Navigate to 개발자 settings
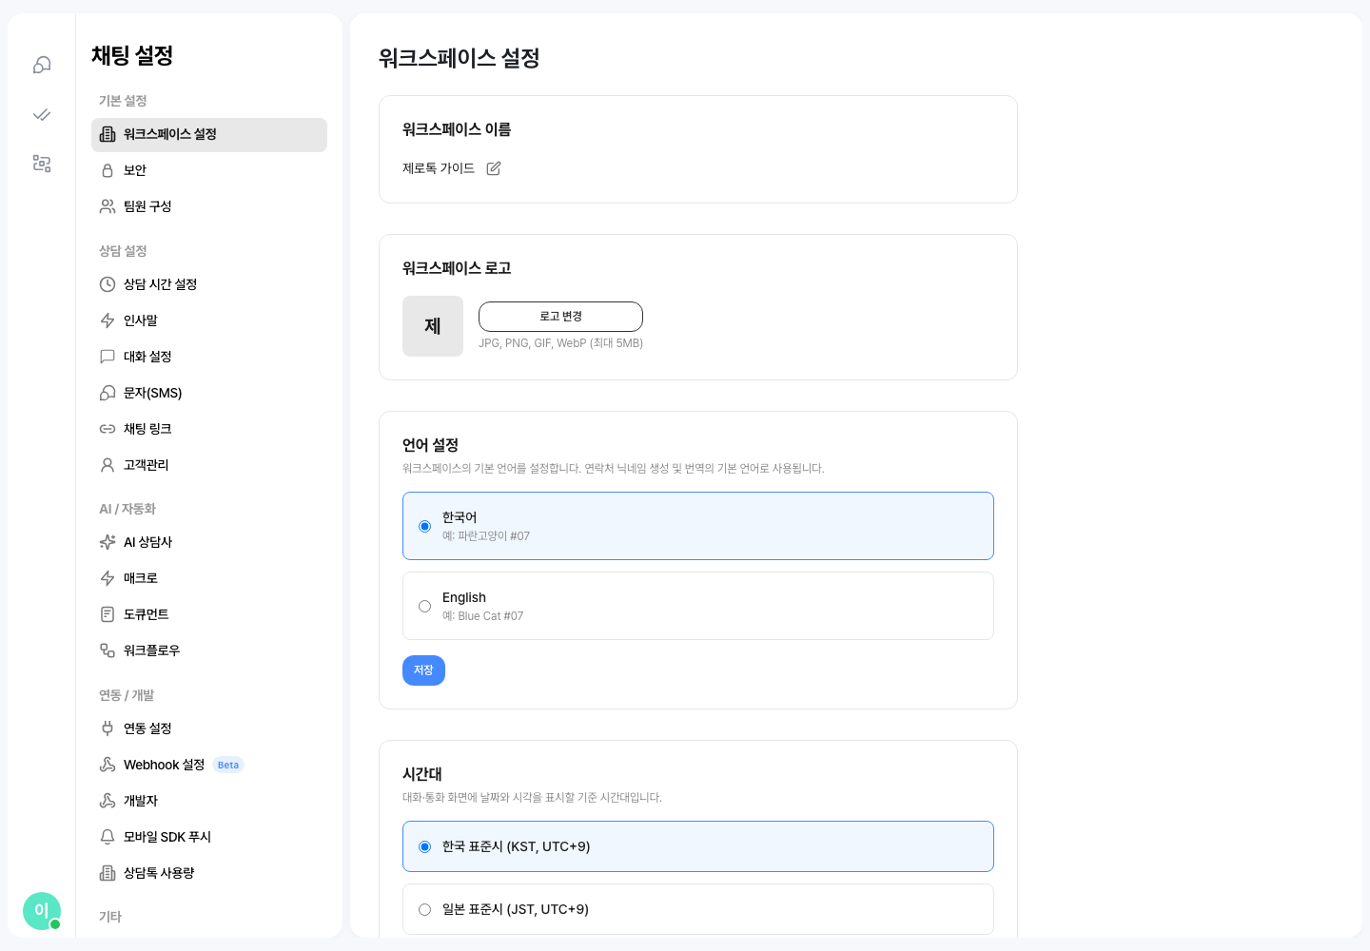The width and height of the screenshot is (1370, 951). coord(209,801)
